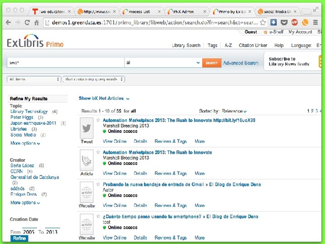Click More on the smartphone result
The image size is (325, 244).
click(x=200, y=238)
